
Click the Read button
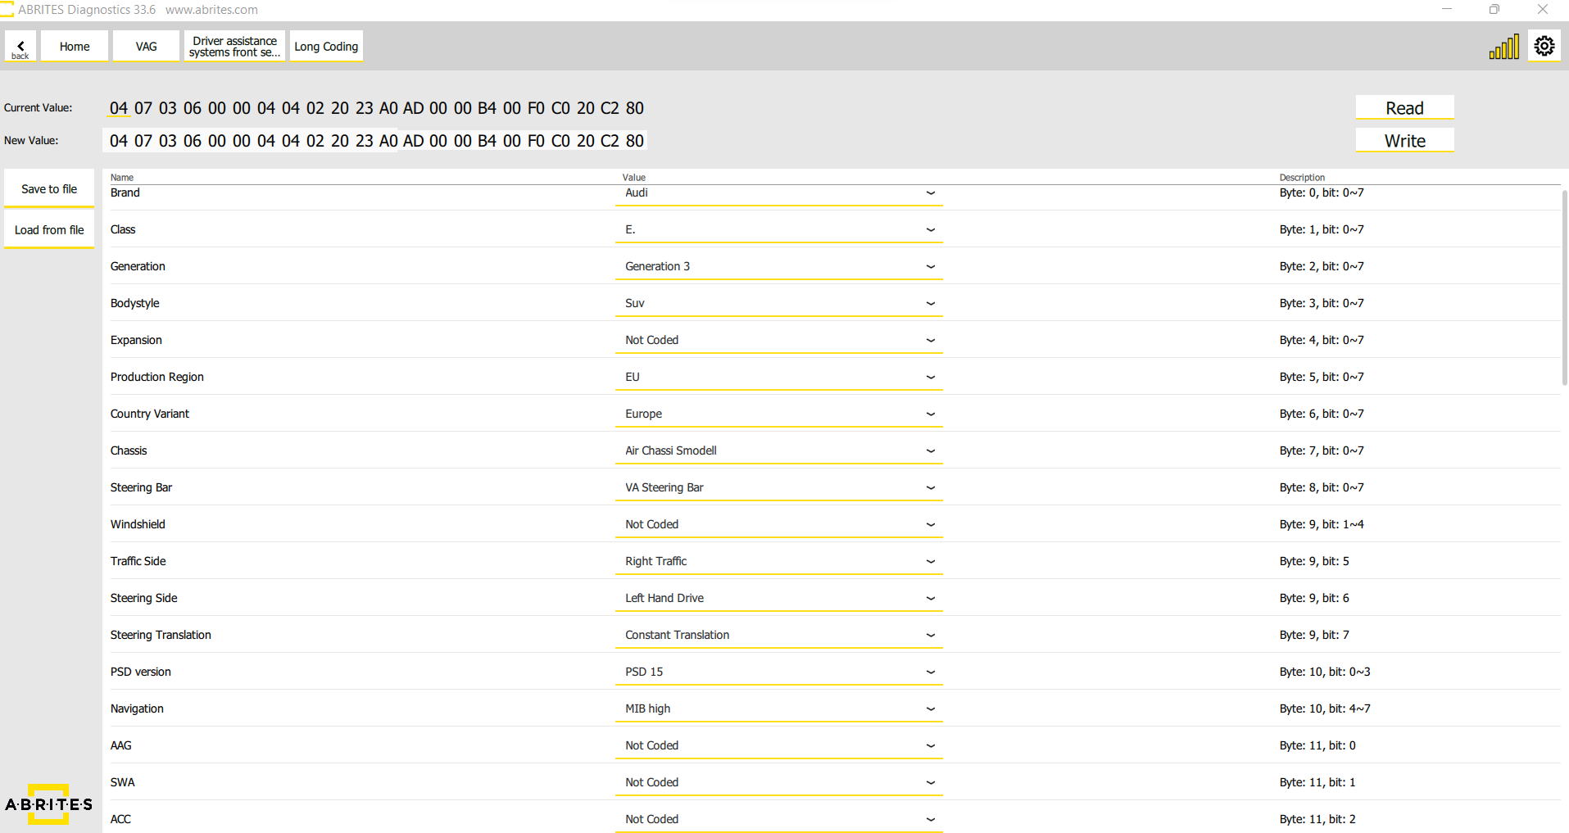click(x=1404, y=108)
